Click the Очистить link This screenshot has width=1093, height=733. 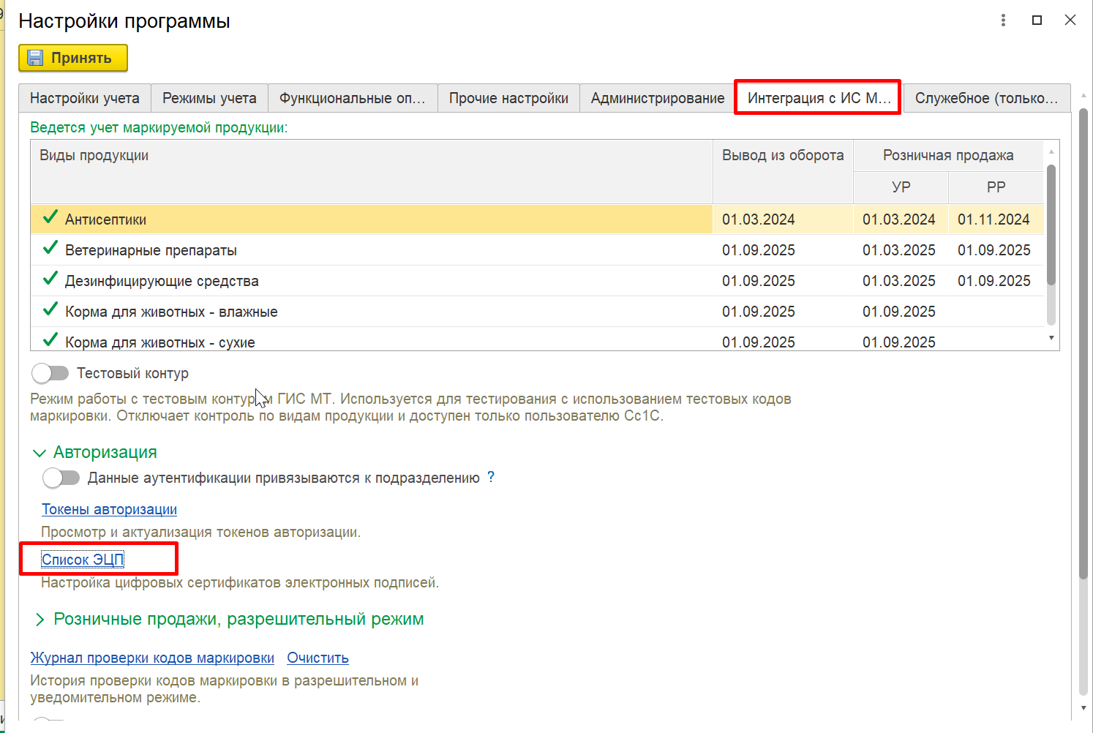tap(318, 658)
